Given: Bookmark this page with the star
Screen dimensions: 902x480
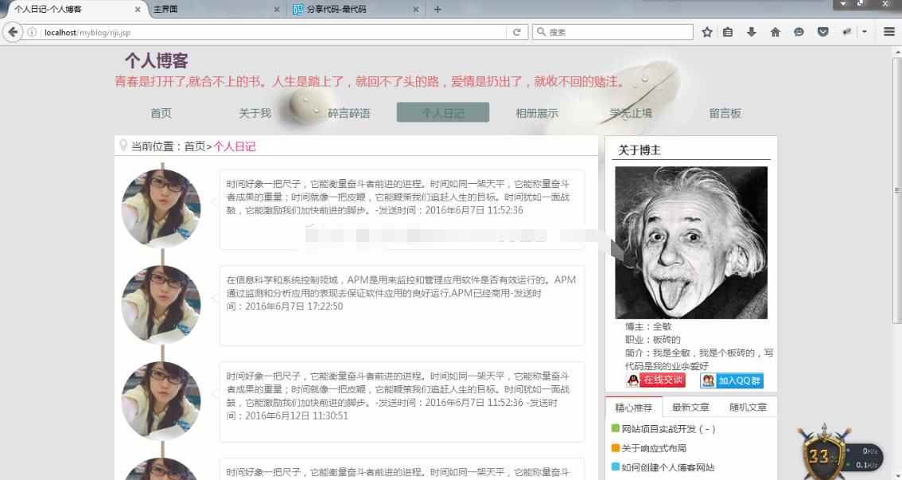Looking at the screenshot, I should coord(707,32).
